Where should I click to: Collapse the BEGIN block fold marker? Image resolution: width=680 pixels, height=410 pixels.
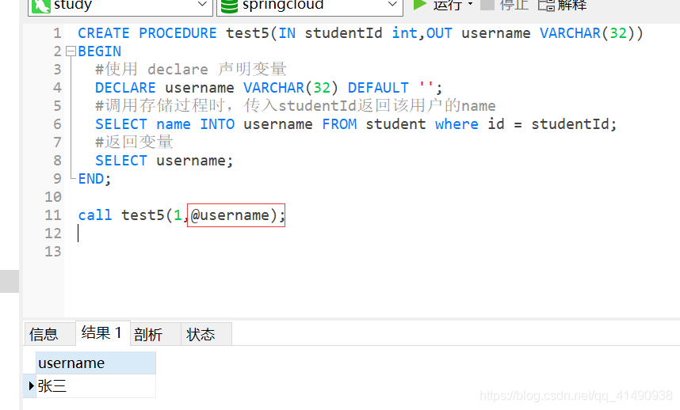pos(71,51)
